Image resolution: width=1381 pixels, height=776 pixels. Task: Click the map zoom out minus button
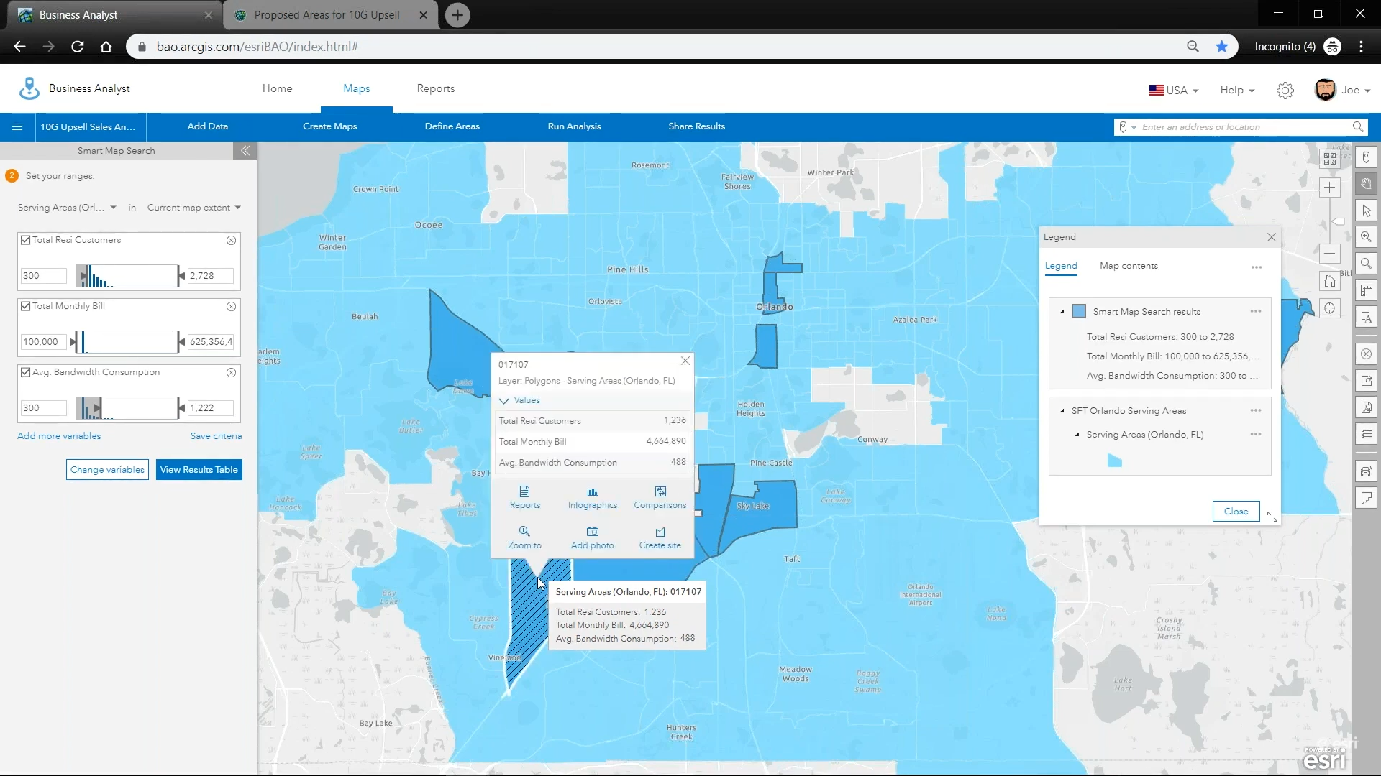pos(1329,253)
